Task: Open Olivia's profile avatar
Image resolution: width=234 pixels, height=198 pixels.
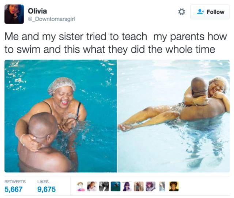Action: click(14, 14)
